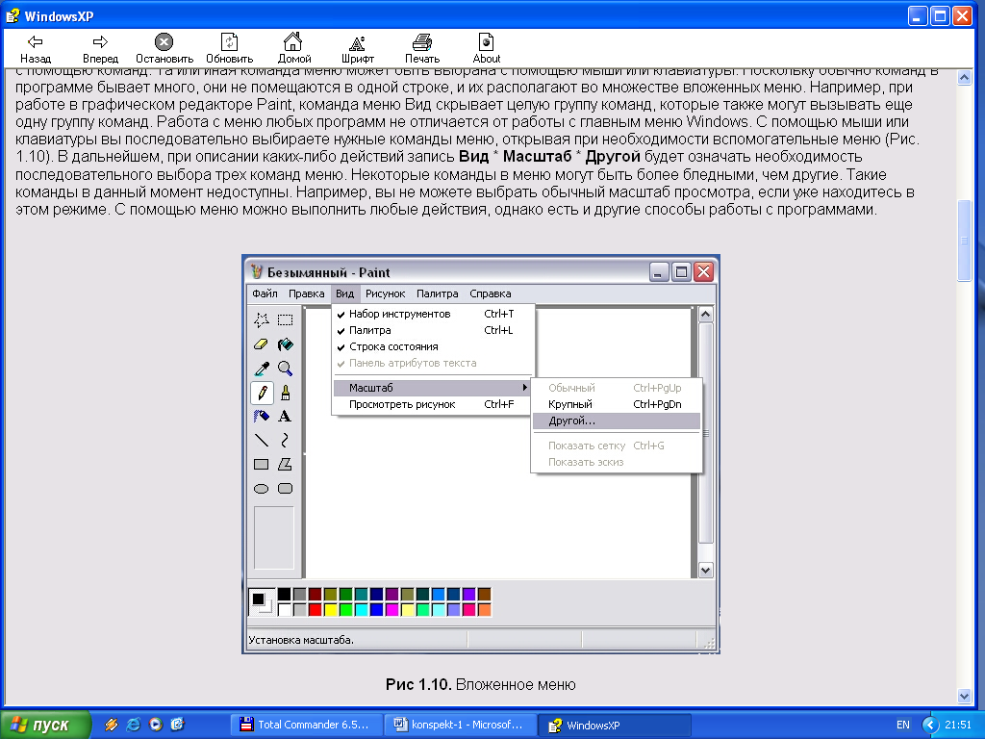Choose Другой... zoom option
This screenshot has height=739, width=985.
[x=616, y=420]
